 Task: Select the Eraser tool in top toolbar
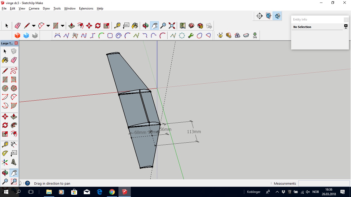point(17,26)
